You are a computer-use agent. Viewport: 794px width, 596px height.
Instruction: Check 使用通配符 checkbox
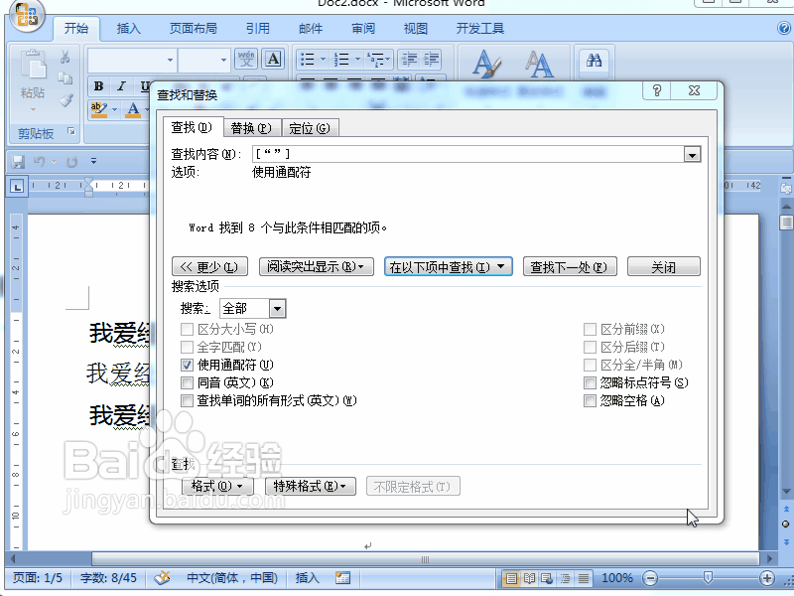[x=187, y=365]
